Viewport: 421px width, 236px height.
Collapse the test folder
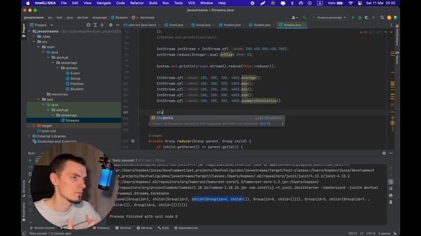[39, 100]
